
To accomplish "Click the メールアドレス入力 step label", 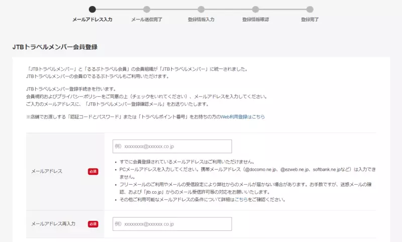I will click(92, 20).
